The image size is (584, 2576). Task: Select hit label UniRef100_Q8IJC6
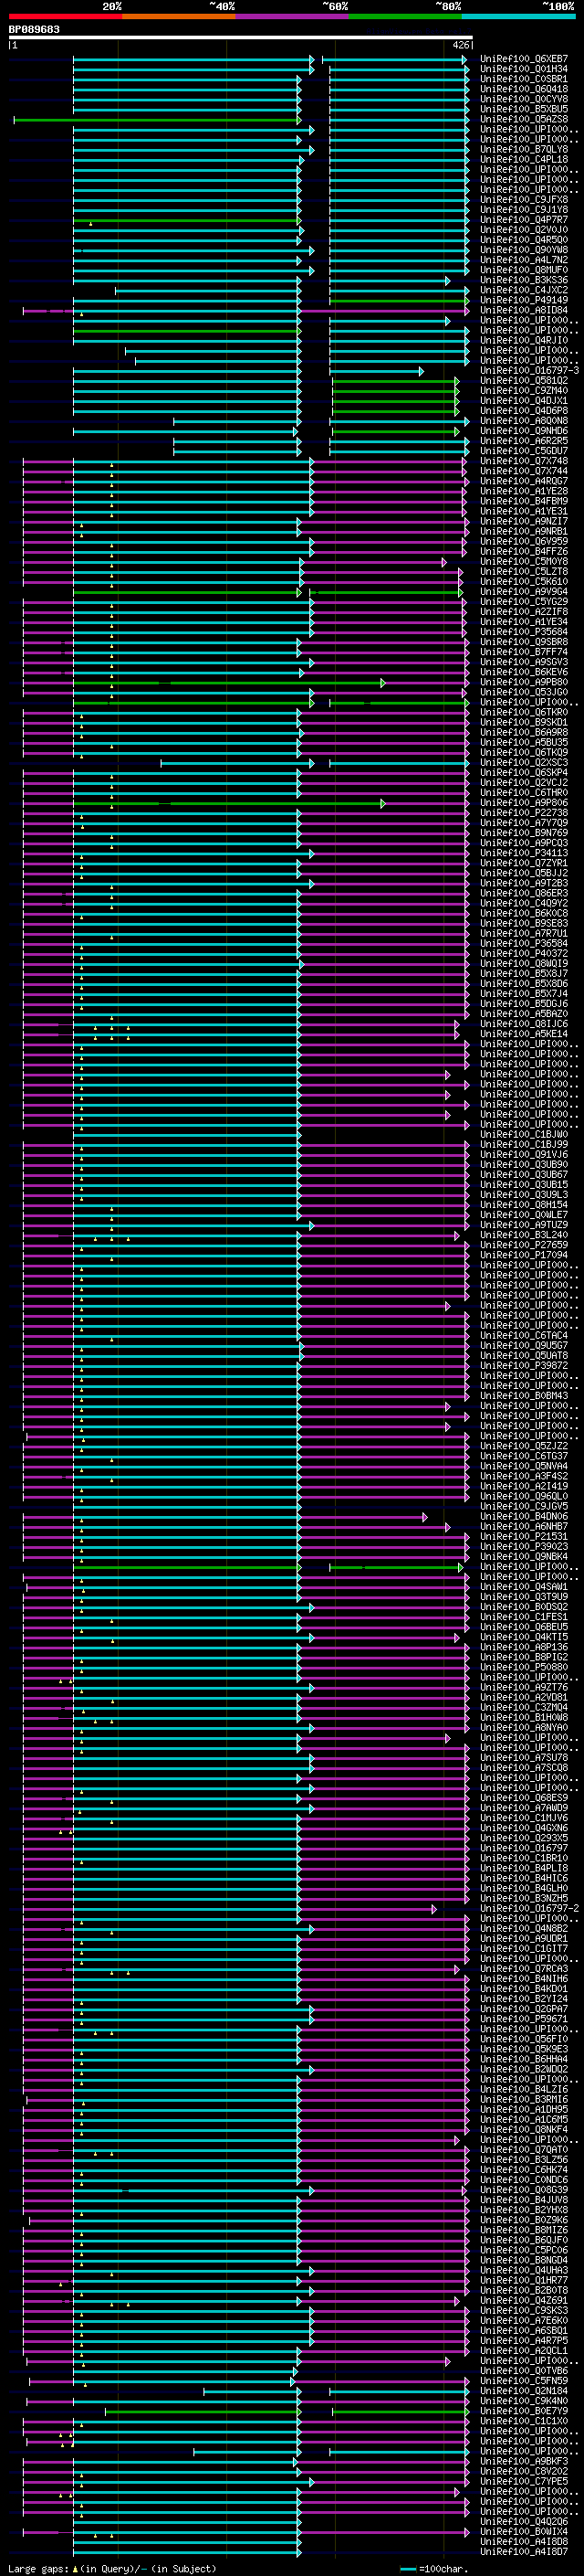pyautogui.click(x=523, y=1024)
